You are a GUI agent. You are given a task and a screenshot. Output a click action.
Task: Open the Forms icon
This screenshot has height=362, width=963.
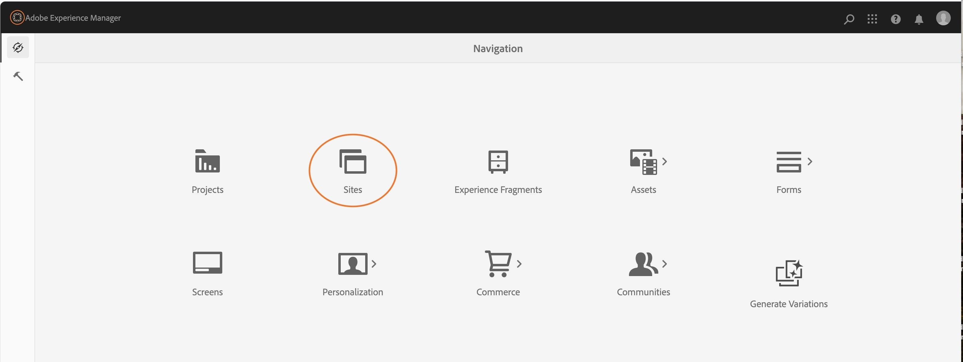pos(788,161)
